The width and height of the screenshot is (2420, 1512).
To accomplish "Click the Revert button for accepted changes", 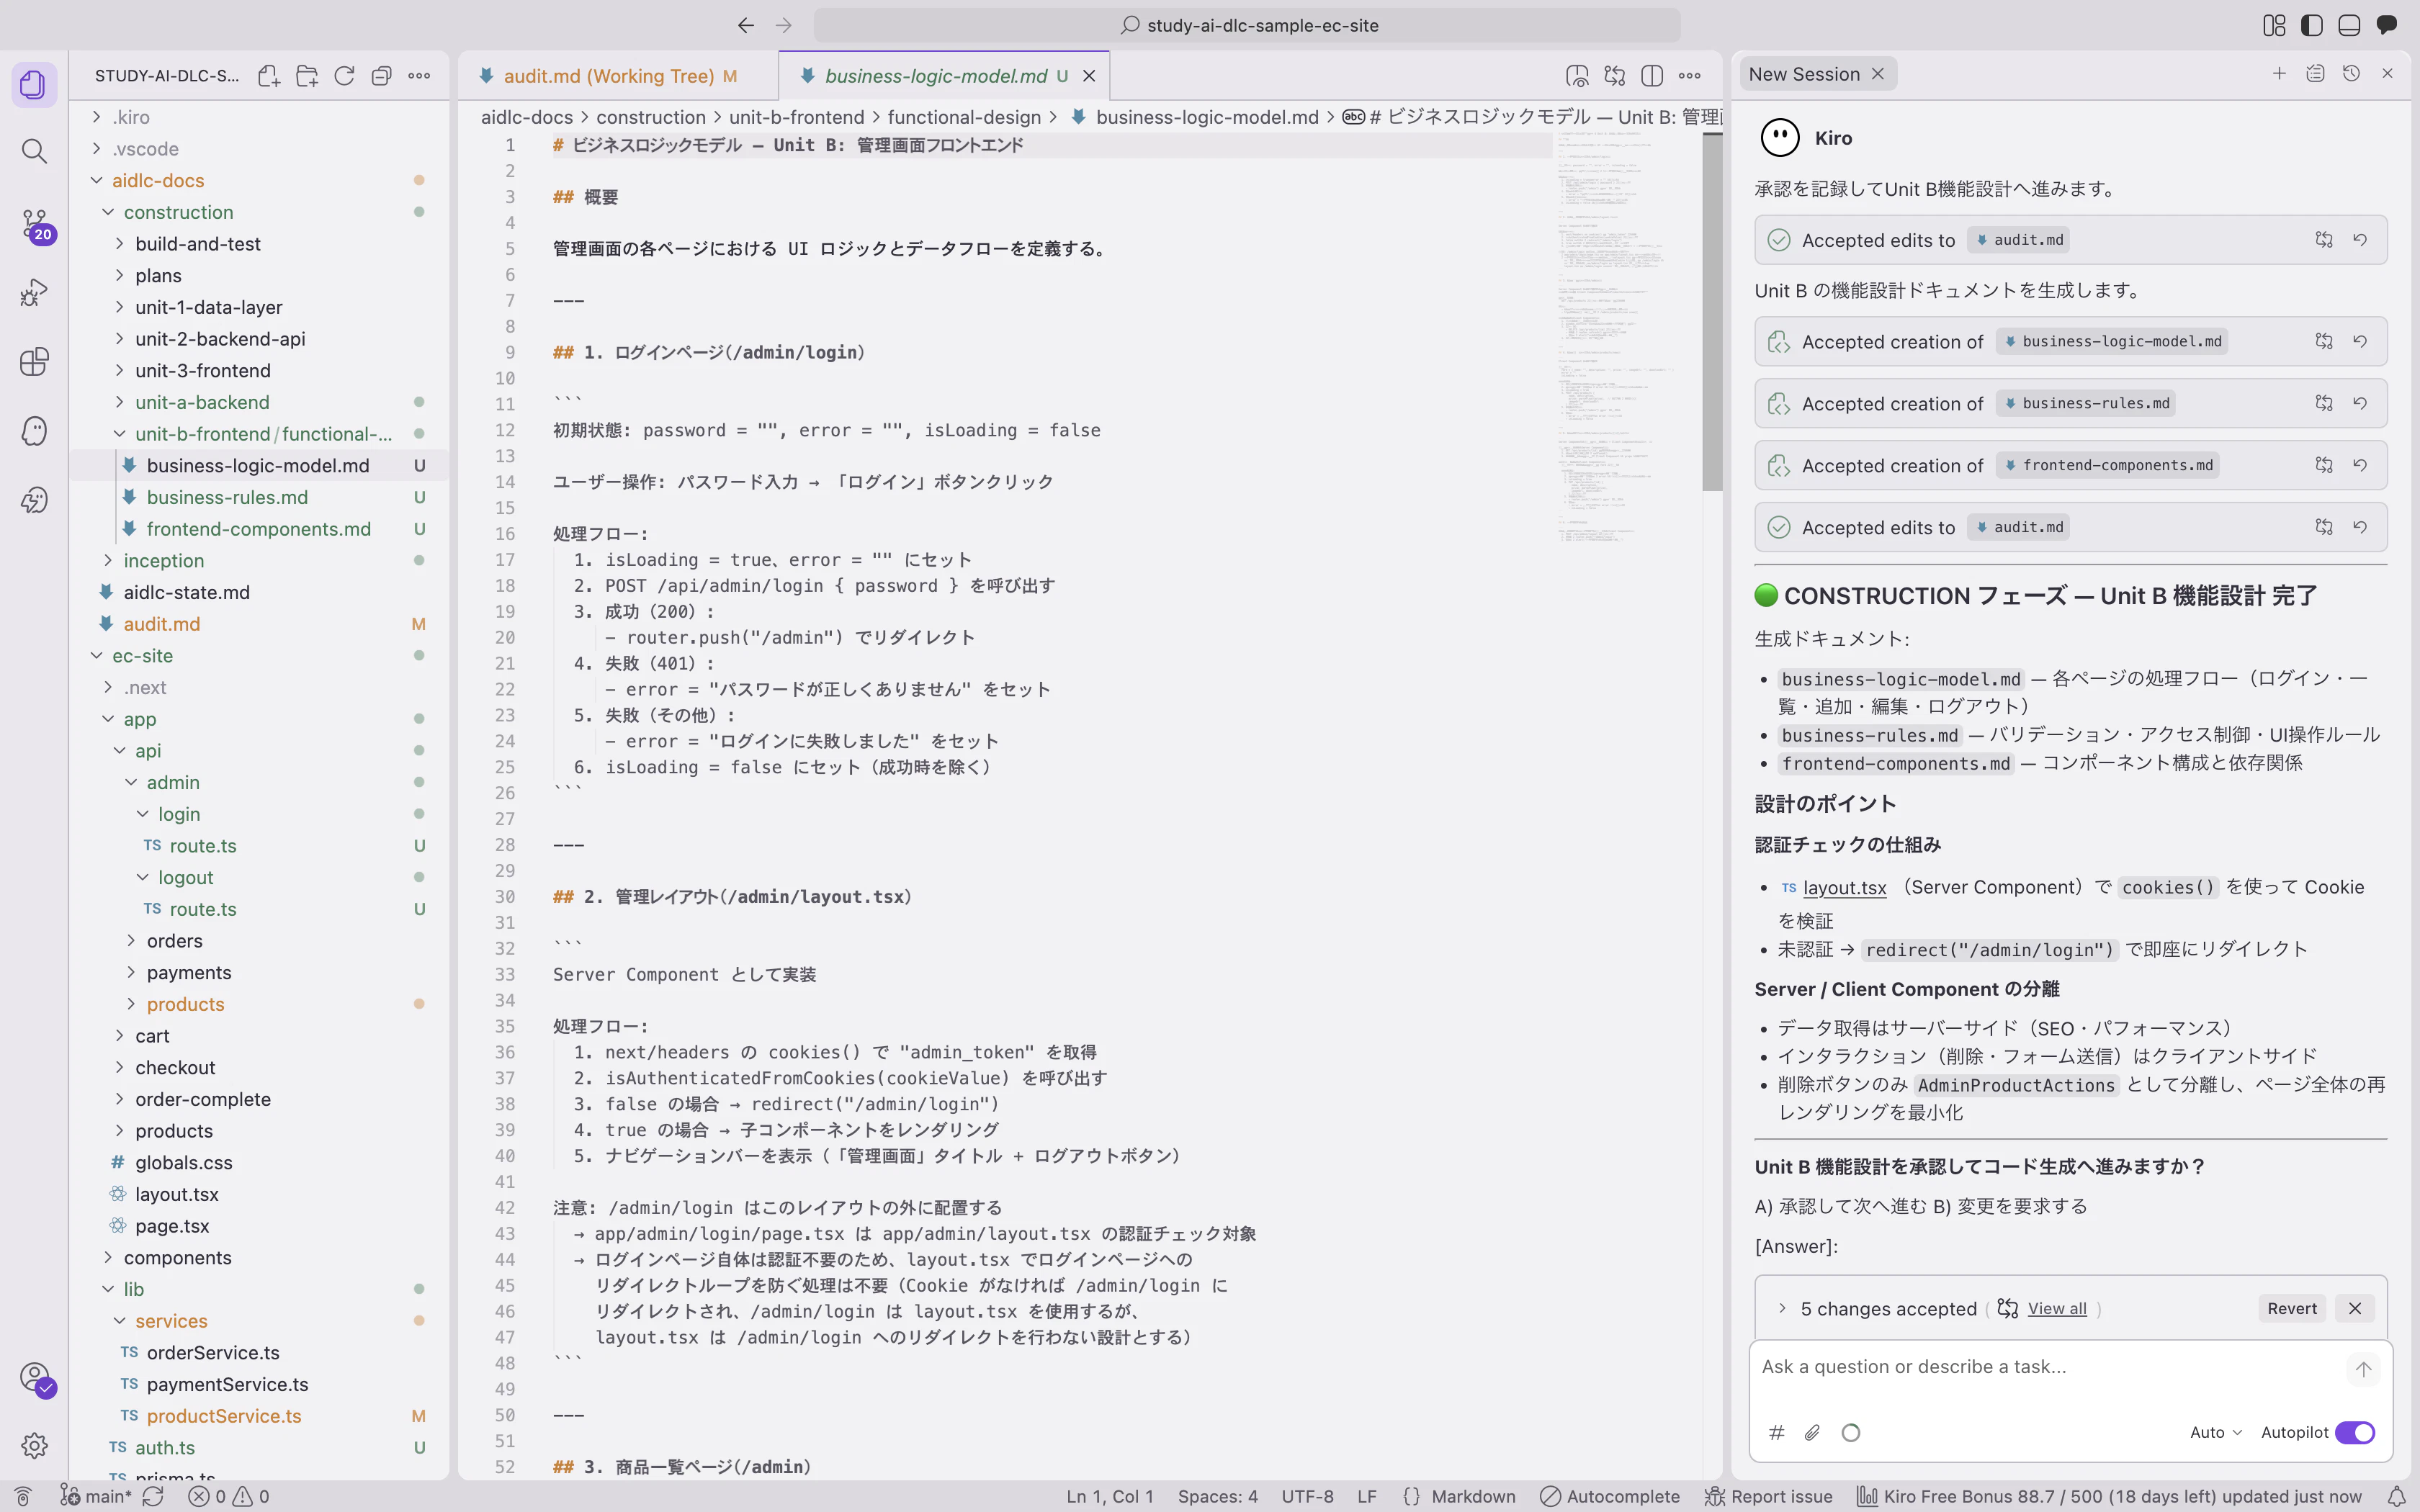I will click(x=2292, y=1308).
